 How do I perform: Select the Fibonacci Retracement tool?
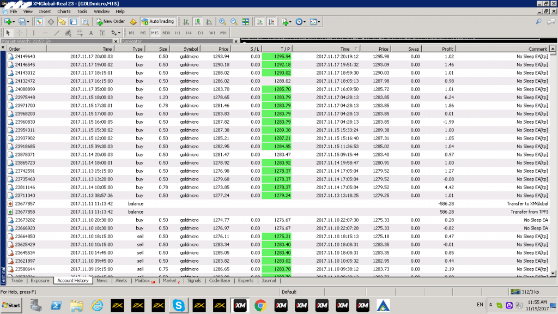[80, 33]
